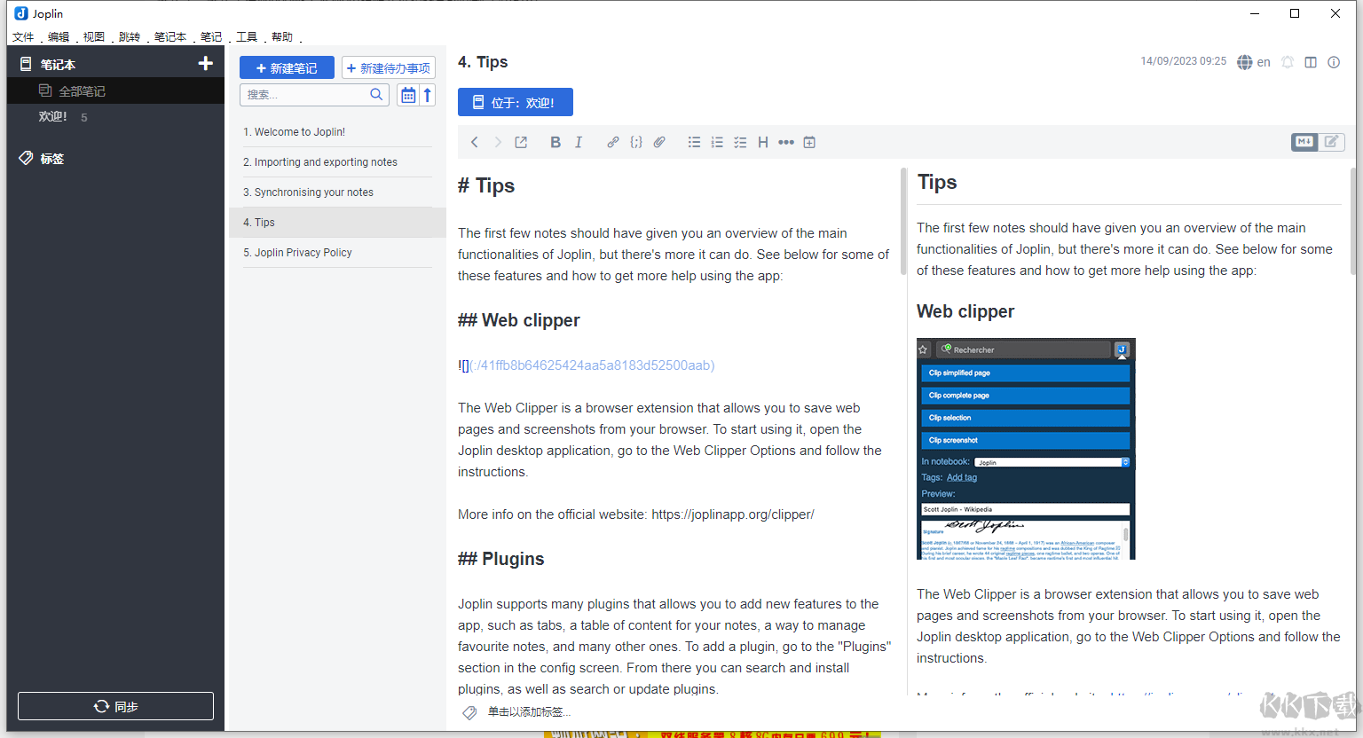
Task: Create a note with 新建笔记 button
Action: [287, 67]
